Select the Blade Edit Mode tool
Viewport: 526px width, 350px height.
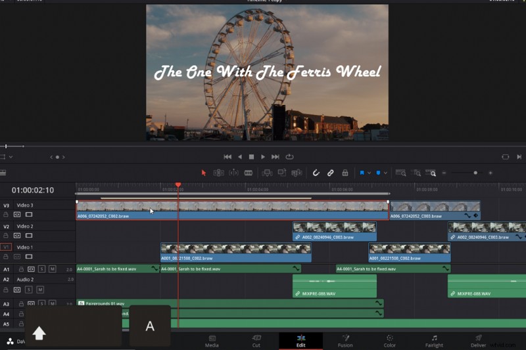(x=249, y=173)
